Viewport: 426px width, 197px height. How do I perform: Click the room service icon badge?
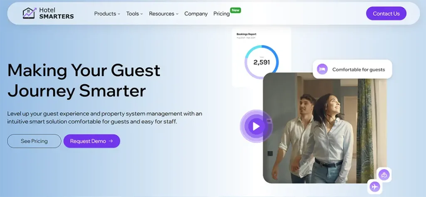384,175
